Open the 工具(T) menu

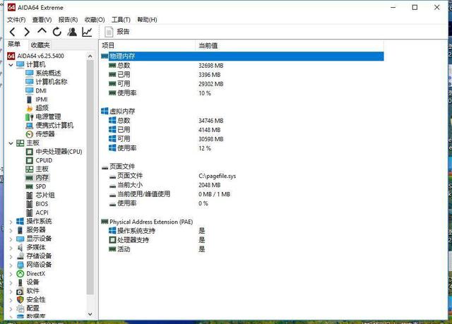point(121,20)
